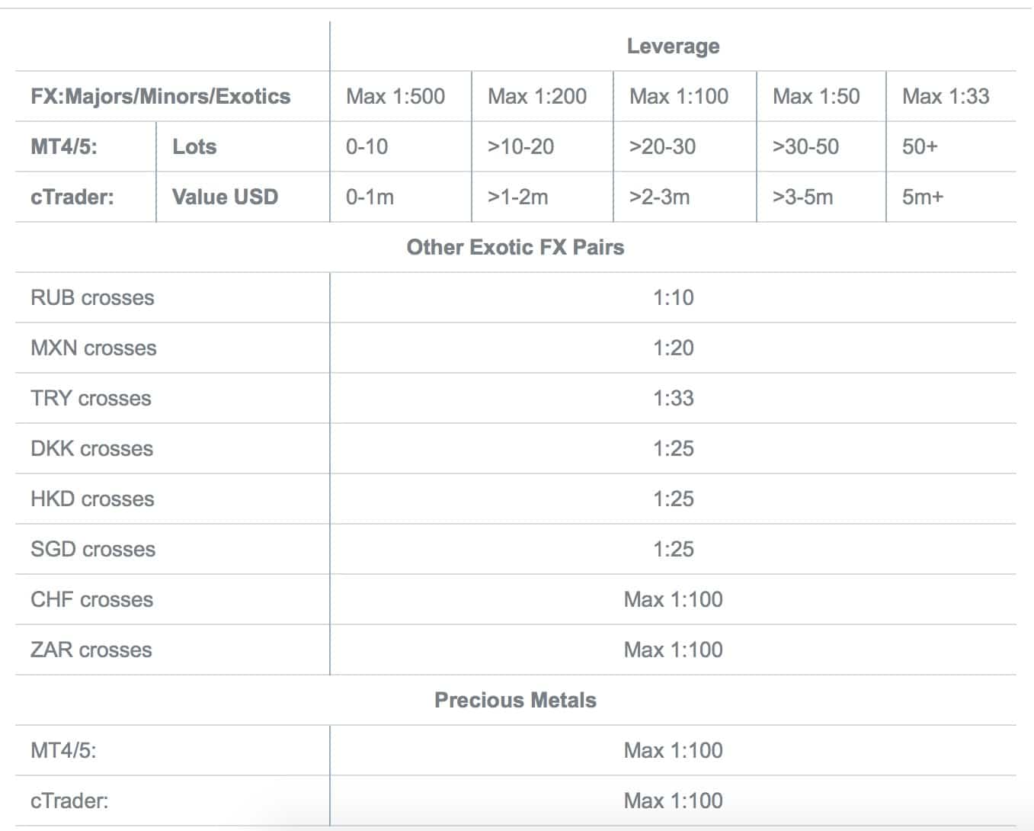Click the 1:25 value for HKD crosses
Viewport: 1034px width, 831px height.
click(x=674, y=499)
